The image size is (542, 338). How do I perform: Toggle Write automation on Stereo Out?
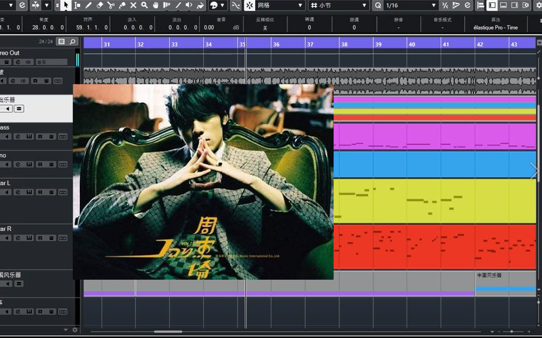[x=6, y=62]
